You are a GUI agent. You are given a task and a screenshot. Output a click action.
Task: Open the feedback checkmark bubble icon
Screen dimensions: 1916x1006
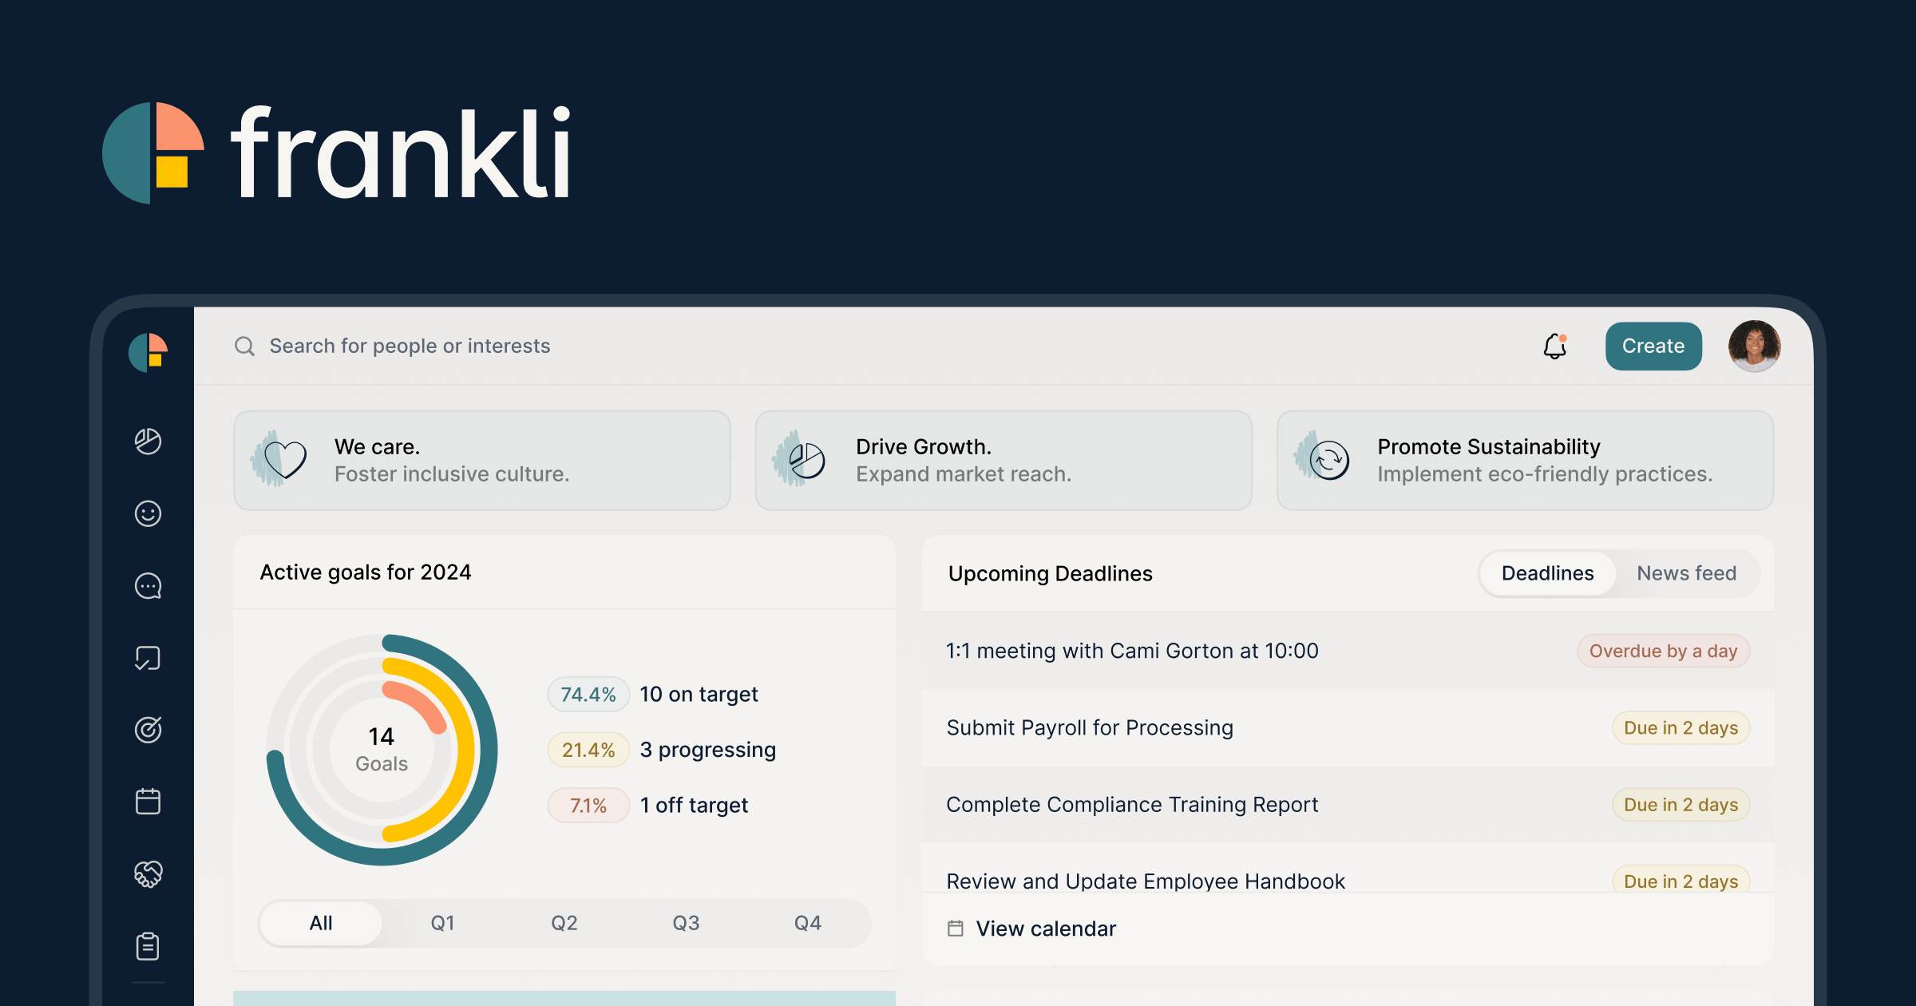148,658
